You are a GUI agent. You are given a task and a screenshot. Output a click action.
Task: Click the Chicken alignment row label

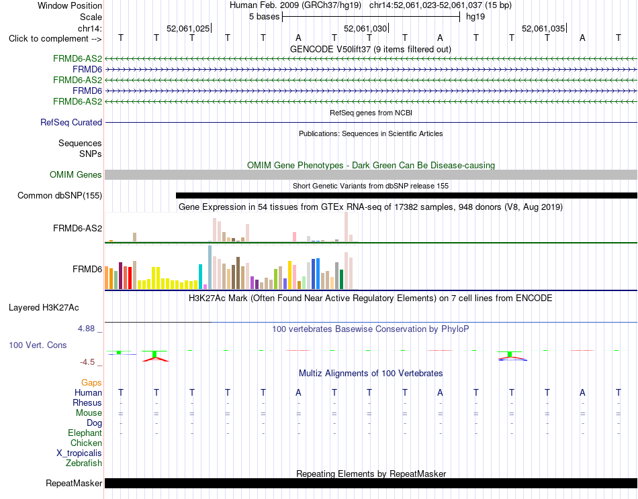tap(86, 443)
